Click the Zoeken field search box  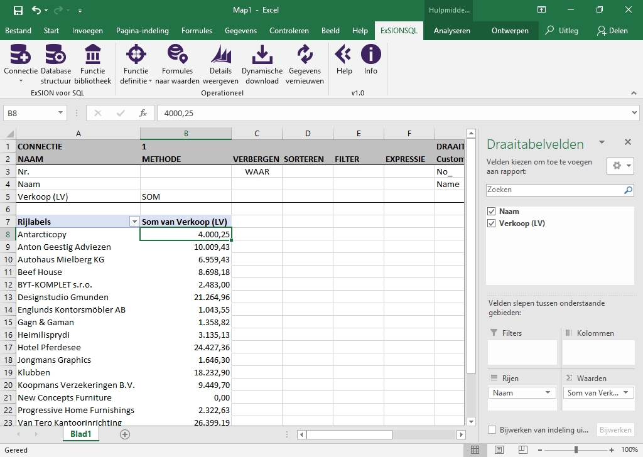pos(554,190)
